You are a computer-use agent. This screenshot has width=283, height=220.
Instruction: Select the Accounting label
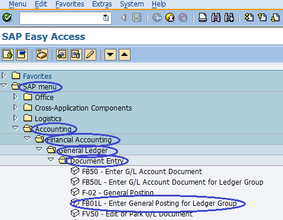tap(53, 129)
